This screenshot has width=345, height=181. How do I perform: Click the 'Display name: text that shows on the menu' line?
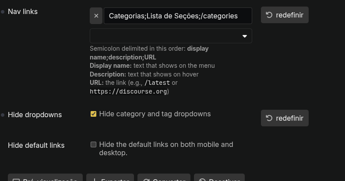pyautogui.click(x=152, y=66)
